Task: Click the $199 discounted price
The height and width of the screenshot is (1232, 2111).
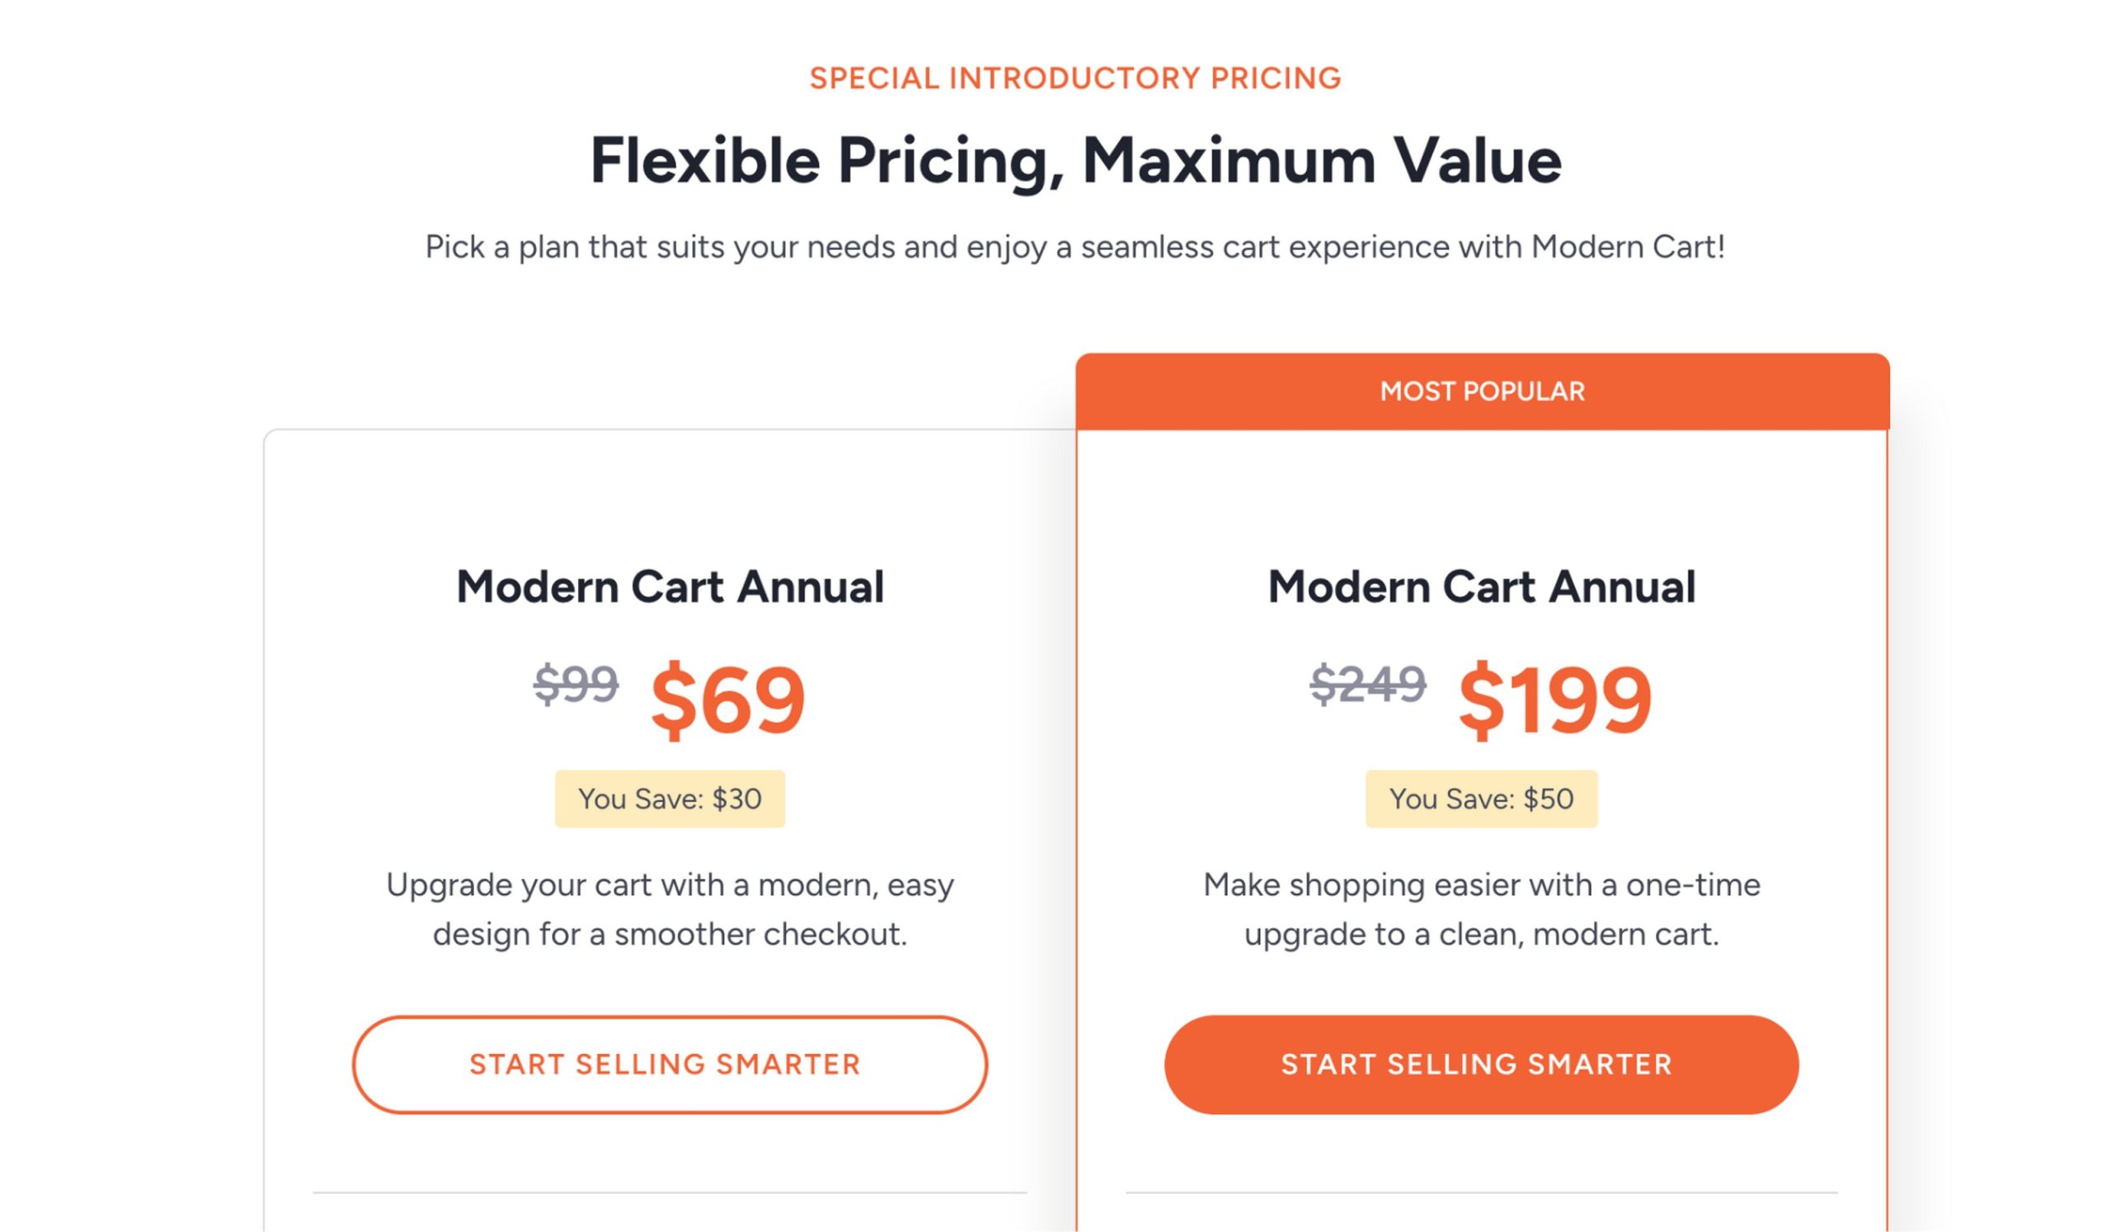Action: (1554, 699)
